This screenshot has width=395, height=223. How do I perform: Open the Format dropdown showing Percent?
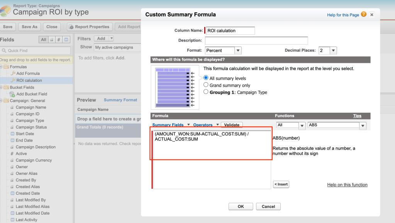[223, 51]
